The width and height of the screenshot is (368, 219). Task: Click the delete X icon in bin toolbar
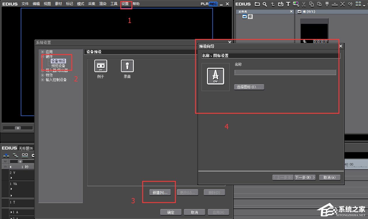tap(342, 4)
